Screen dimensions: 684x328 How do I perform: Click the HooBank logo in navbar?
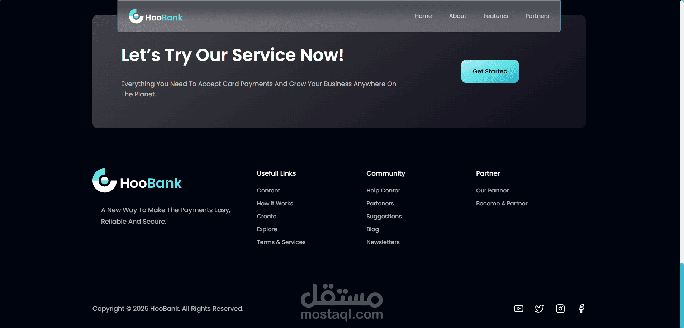click(156, 16)
